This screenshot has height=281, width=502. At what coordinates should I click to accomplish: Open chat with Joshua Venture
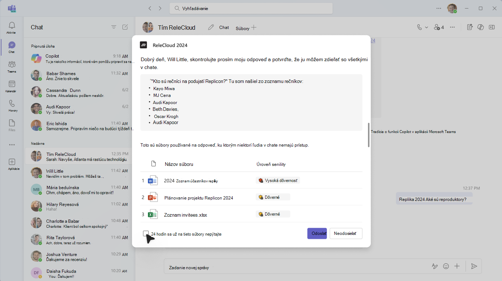click(80, 257)
